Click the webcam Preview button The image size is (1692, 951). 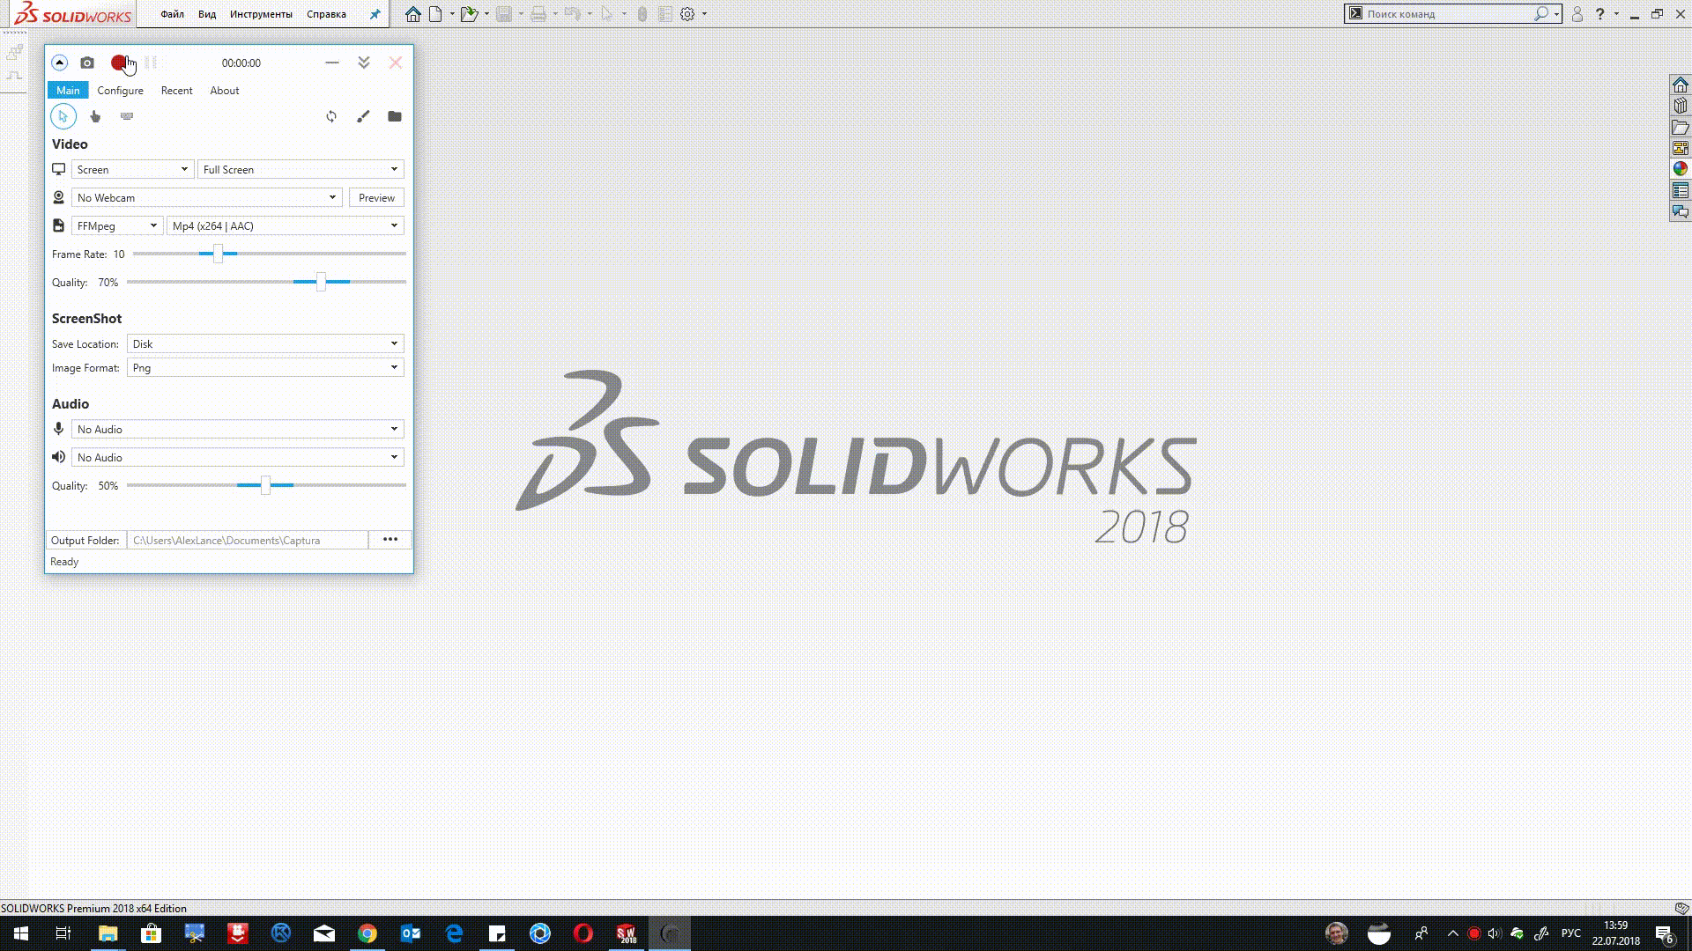coord(376,197)
